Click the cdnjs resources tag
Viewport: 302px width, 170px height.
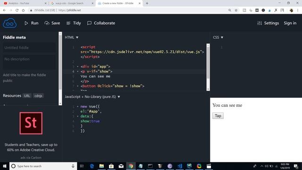(38, 96)
